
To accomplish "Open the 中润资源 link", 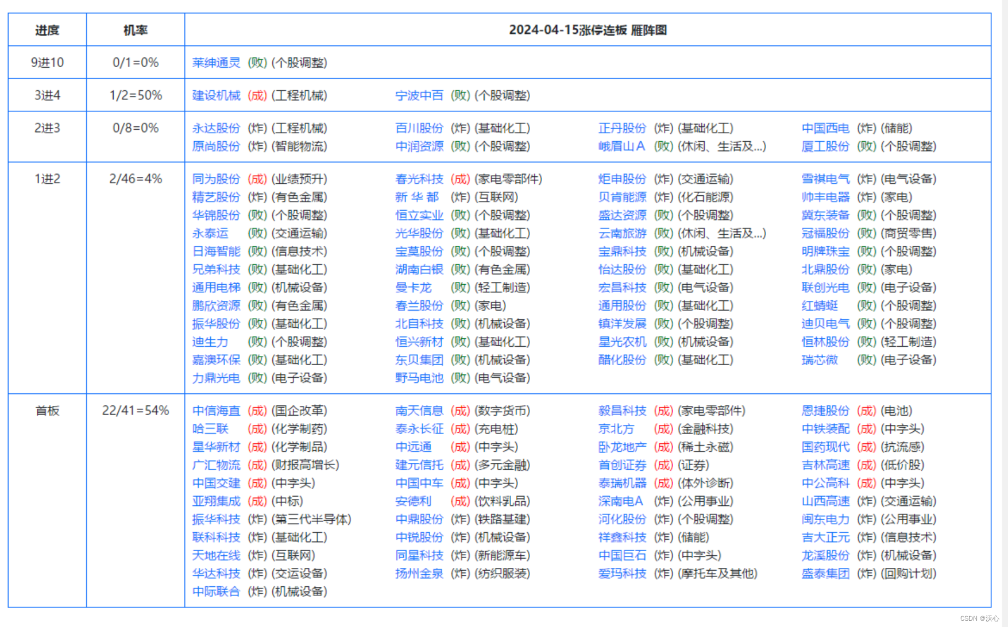I will (419, 146).
